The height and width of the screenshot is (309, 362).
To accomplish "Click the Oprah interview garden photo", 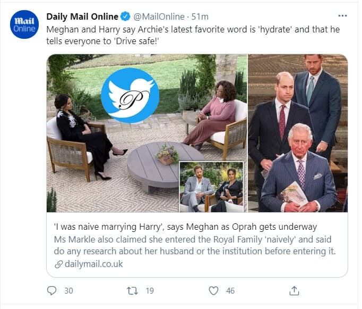I will (x=147, y=133).
